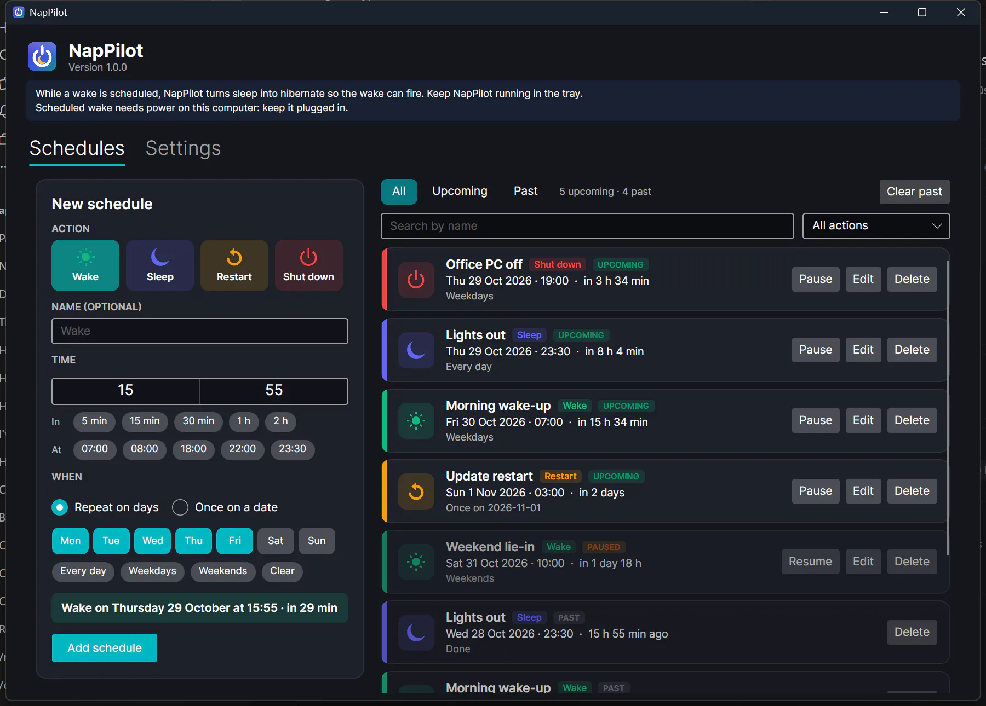This screenshot has height=706, width=986.
Task: Toggle the Sun day chip
Action: pyautogui.click(x=317, y=541)
